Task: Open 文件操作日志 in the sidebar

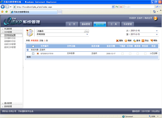Action: pos(10,38)
